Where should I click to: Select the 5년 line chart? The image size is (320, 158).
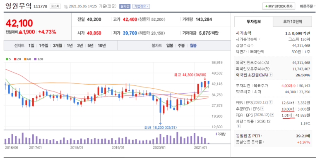click(x=90, y=45)
